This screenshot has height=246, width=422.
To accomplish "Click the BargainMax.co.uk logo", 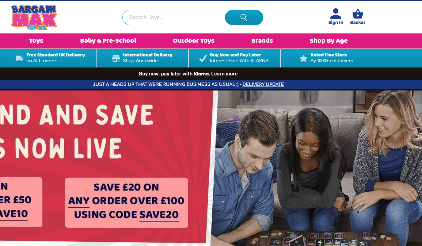I will pos(34,17).
